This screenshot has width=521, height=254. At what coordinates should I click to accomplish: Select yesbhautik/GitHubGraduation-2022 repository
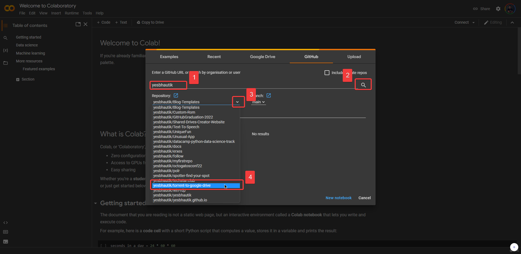click(196, 117)
